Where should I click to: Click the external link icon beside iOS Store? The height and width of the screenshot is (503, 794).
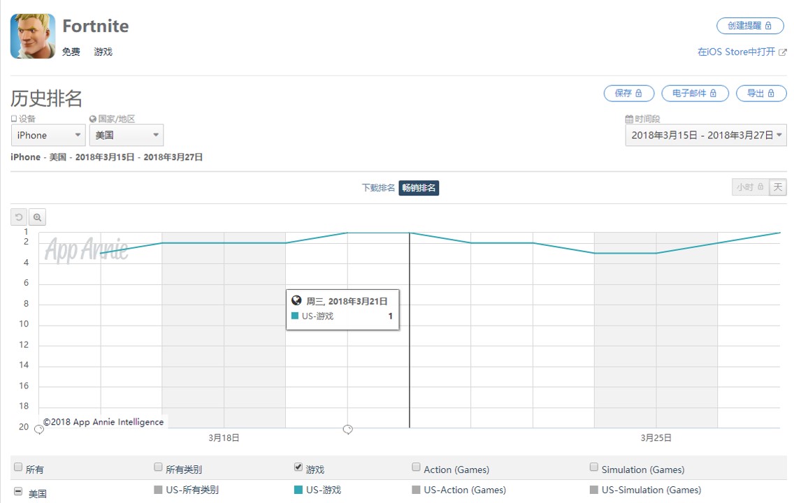(782, 52)
